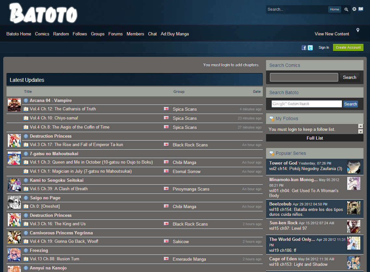370x272 pixels.
Task: Open info icon beside Freezing
Action: [26, 251]
